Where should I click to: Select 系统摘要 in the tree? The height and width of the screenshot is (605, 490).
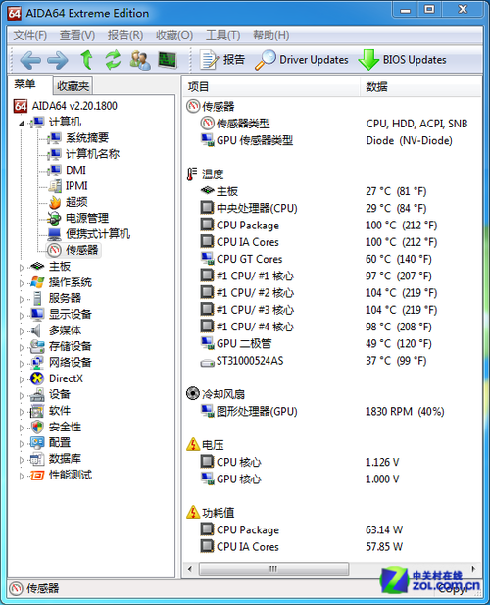coord(87,137)
